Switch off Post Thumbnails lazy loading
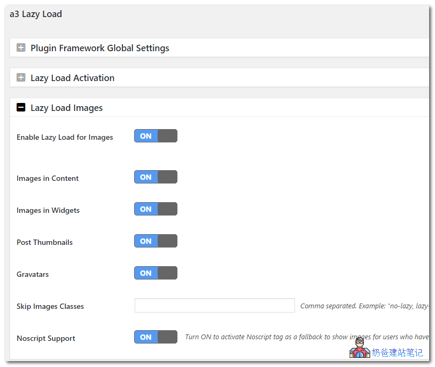The image size is (435, 367). [156, 241]
